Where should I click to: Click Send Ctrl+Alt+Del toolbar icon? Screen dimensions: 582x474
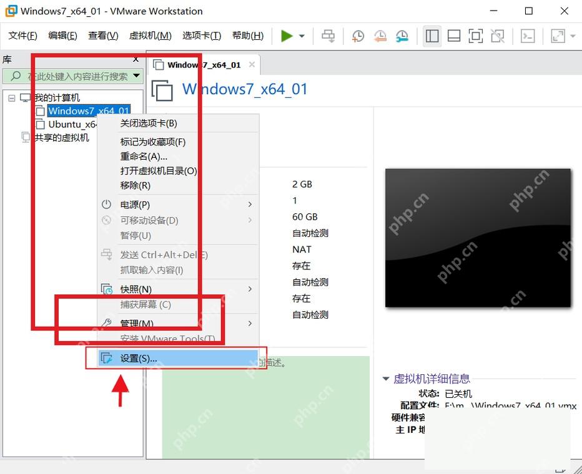tap(328, 36)
